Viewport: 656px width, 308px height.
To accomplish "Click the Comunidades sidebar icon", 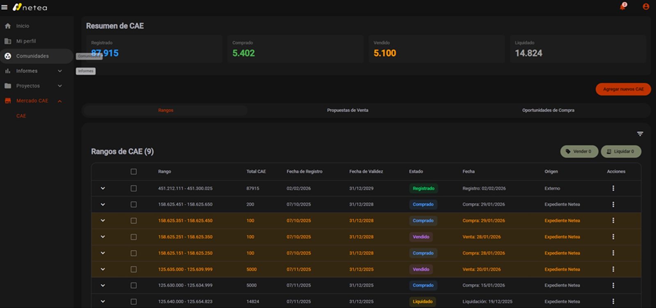I will 8,56.
